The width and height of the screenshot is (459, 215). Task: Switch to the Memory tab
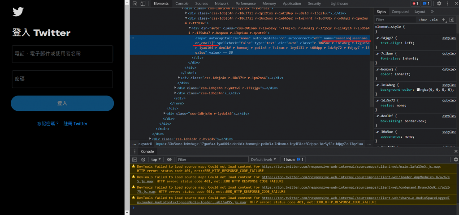269,4
